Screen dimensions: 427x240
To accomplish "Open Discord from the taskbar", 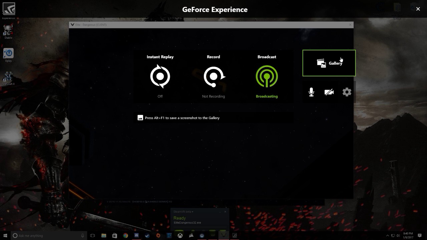I will [136, 236].
